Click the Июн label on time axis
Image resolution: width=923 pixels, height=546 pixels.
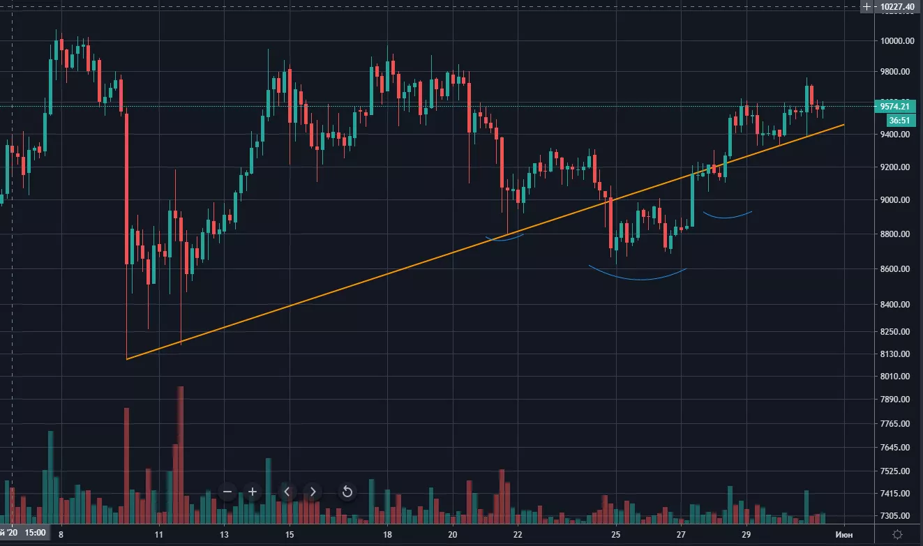tap(845, 535)
